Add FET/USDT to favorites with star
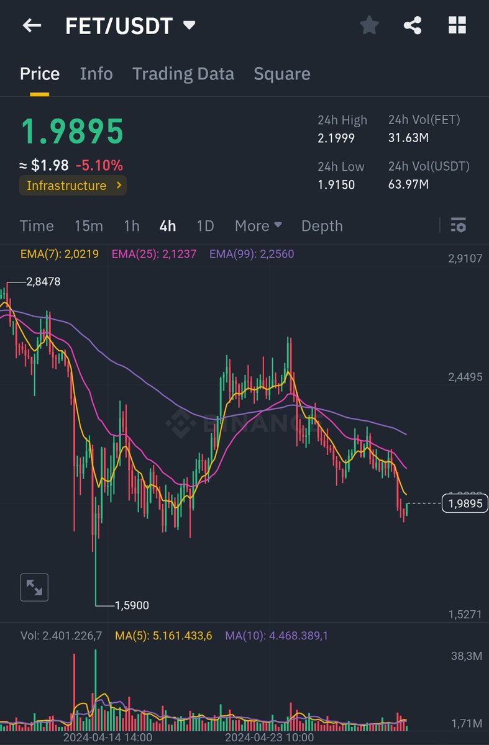Screen dimensions: 489x745 (369, 25)
